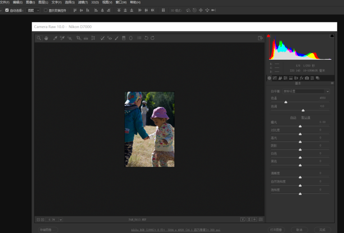Select the Hand tool
This screenshot has width=344, height=233.
(46, 38)
